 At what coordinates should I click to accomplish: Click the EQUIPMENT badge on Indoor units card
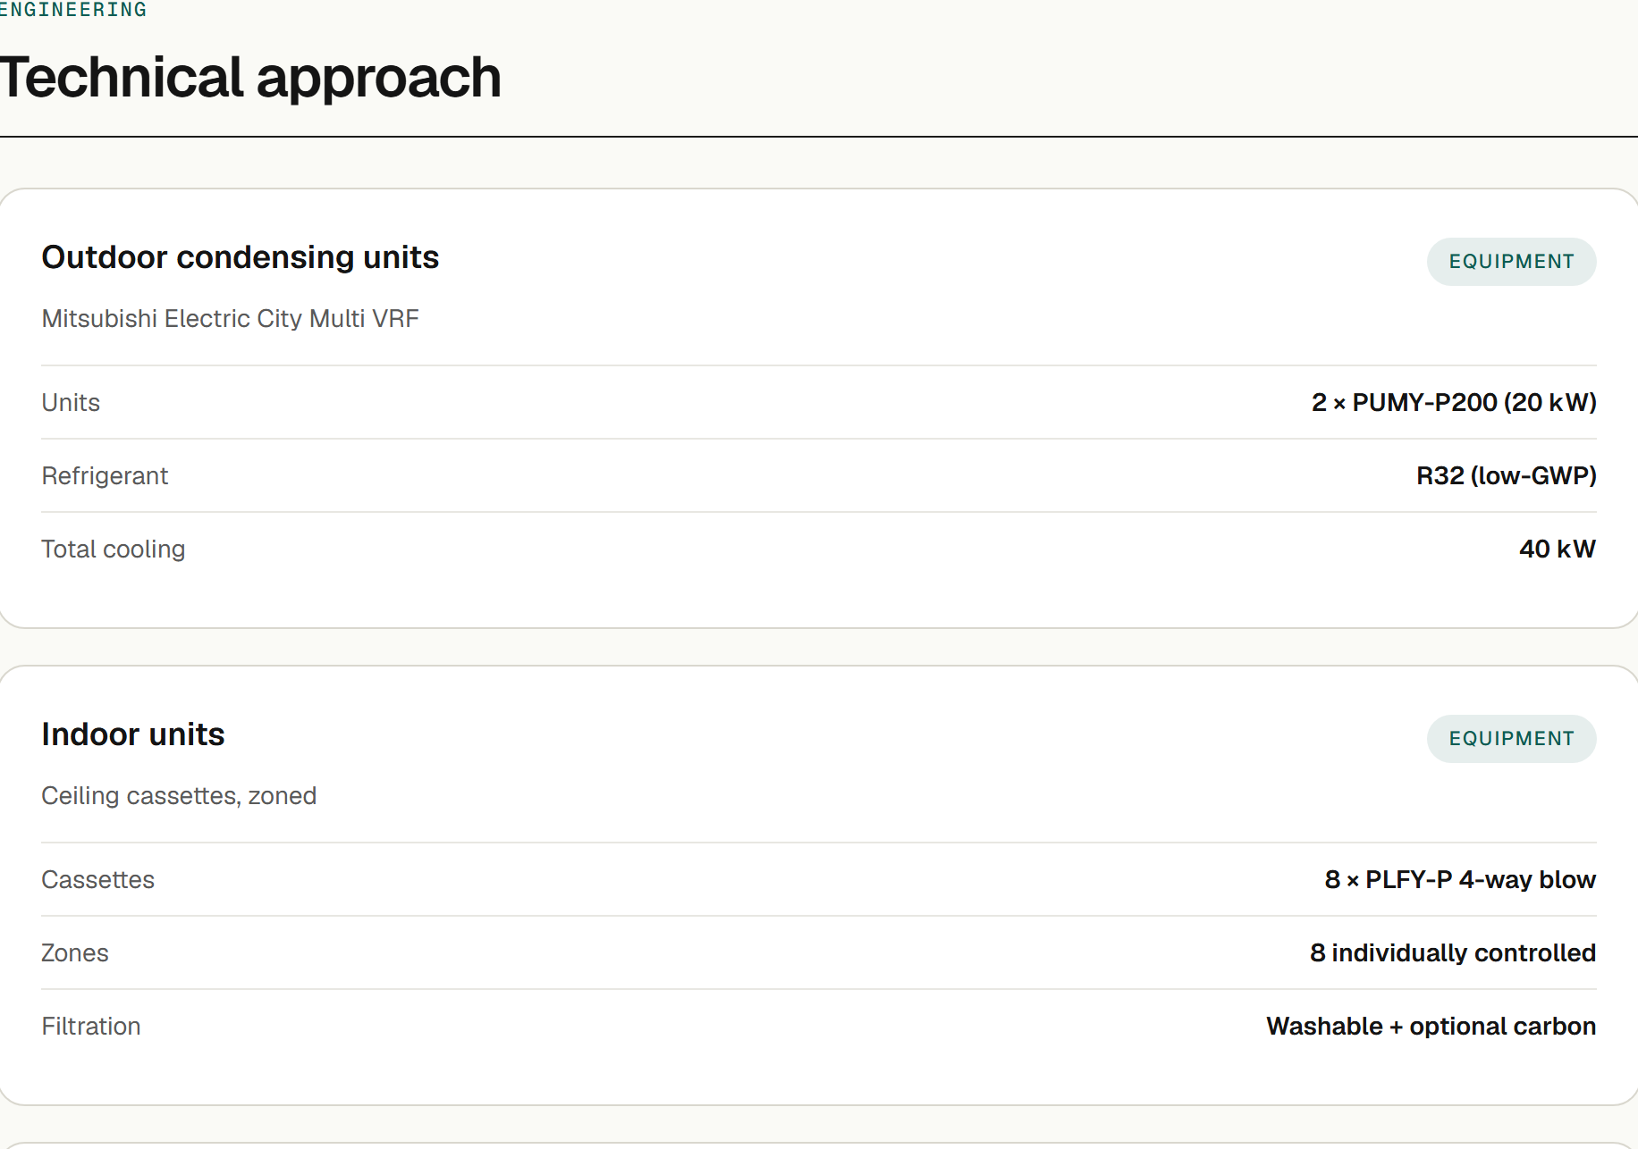[x=1511, y=739]
